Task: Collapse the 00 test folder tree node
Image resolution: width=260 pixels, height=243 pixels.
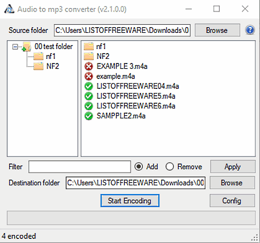Action: (15, 47)
